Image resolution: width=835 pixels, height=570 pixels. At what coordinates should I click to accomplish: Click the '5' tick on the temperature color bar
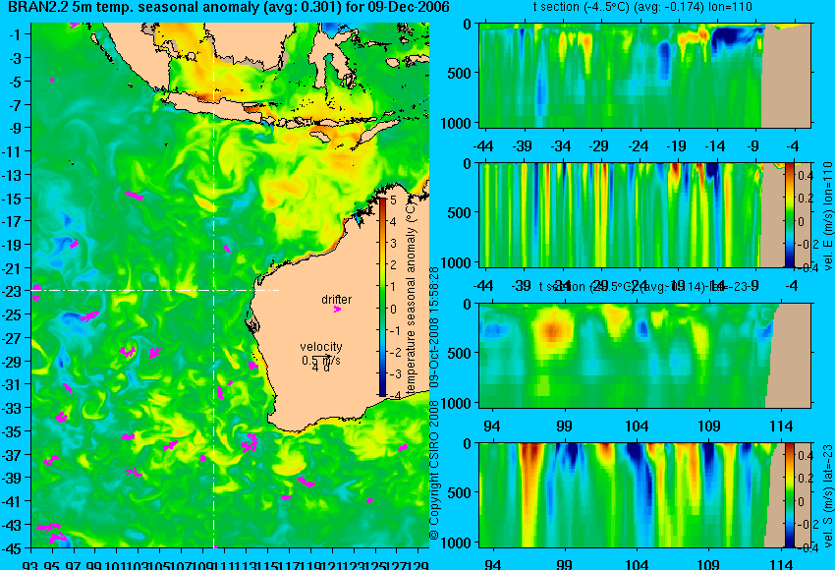tap(393, 200)
